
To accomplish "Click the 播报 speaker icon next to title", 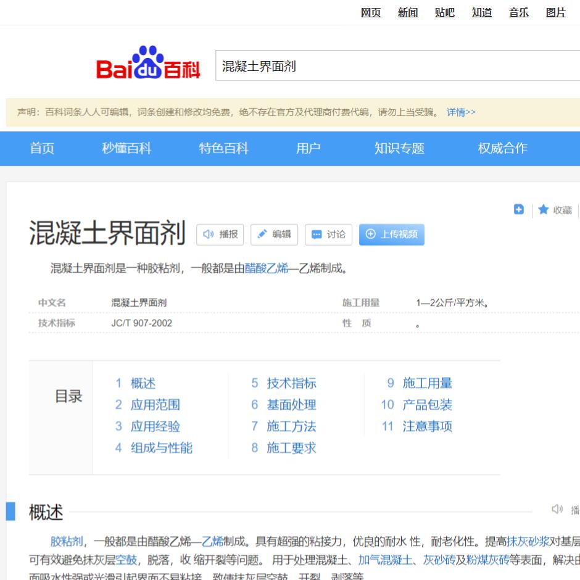I will pyautogui.click(x=208, y=234).
